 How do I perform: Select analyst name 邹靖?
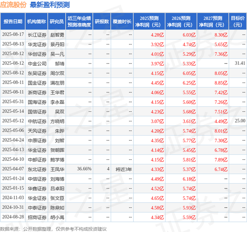(60, 63)
